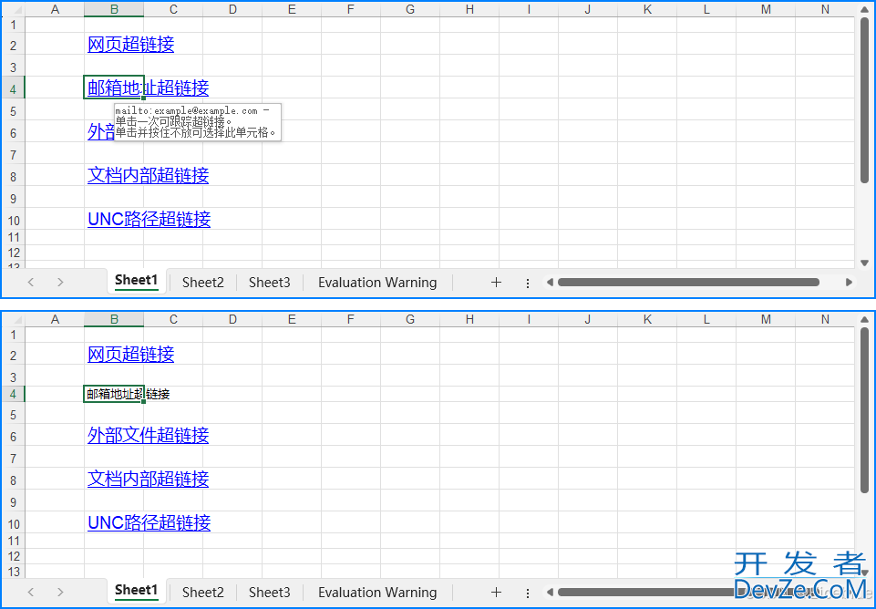Screen dimensions: 876x609
Task: Open sheet options dots in bottom spreadsheet
Action: 528,594
